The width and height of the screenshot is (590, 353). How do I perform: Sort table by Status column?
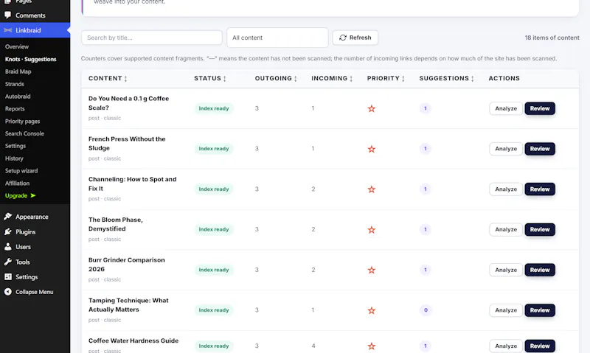pos(210,78)
